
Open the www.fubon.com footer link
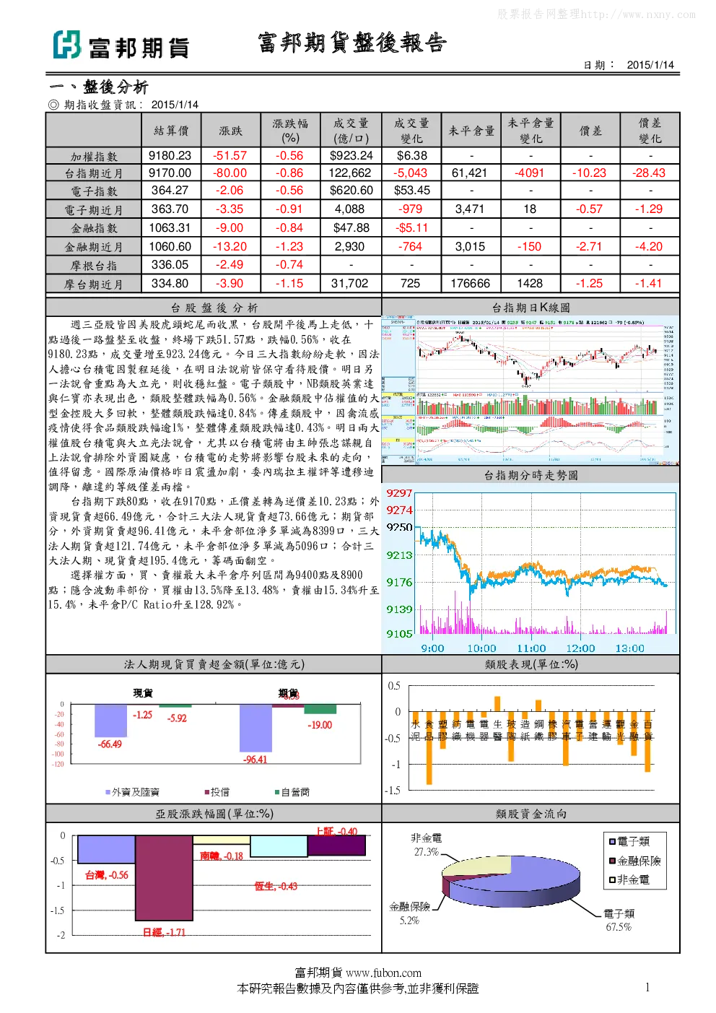click(383, 973)
